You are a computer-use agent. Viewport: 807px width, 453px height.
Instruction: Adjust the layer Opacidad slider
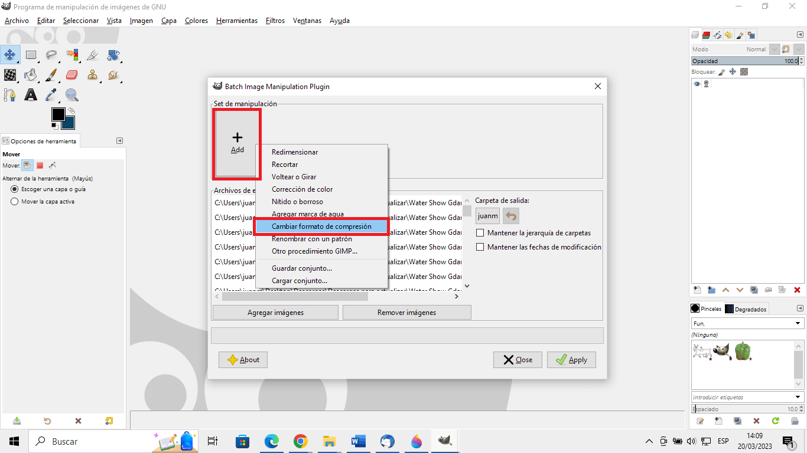point(744,61)
